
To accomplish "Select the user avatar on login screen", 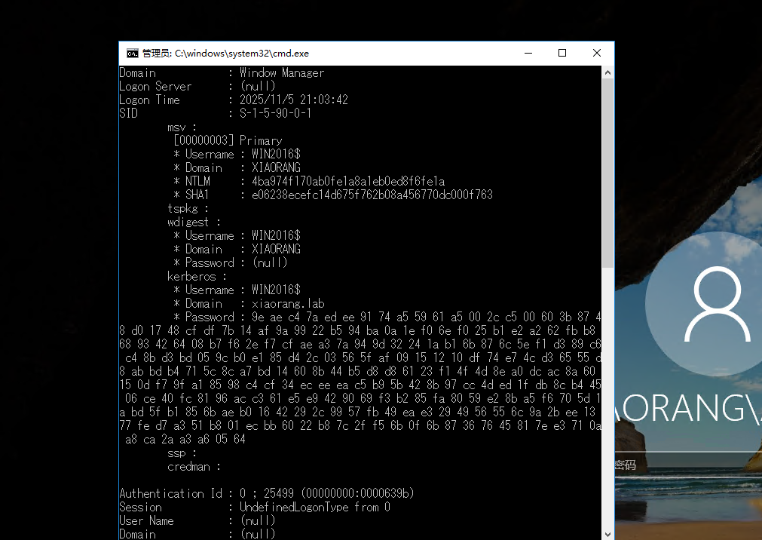I will (716, 304).
